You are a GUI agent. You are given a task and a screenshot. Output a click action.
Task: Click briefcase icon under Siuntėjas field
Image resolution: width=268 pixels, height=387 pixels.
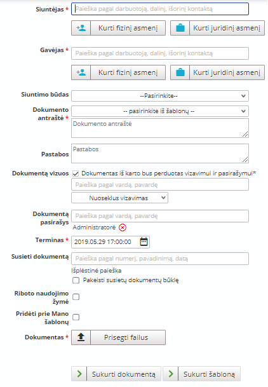click(x=180, y=28)
